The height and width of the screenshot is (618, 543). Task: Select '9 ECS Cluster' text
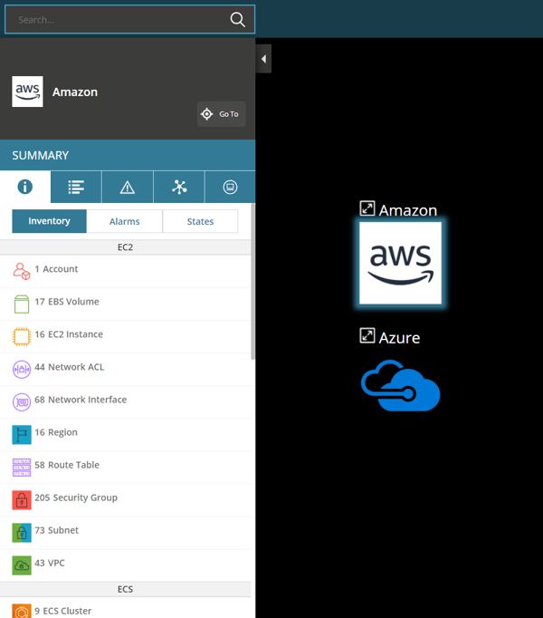(x=63, y=611)
